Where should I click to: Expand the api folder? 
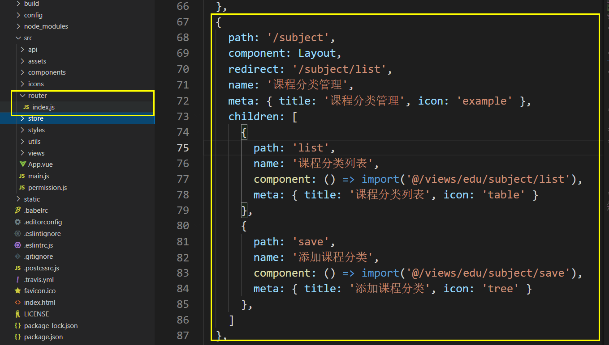coord(22,50)
